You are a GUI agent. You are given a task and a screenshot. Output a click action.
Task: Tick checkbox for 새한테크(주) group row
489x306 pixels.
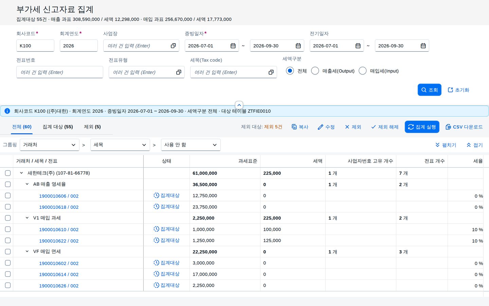(x=8, y=173)
